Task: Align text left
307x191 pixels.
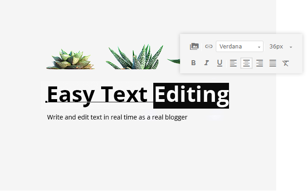Action: click(233, 63)
